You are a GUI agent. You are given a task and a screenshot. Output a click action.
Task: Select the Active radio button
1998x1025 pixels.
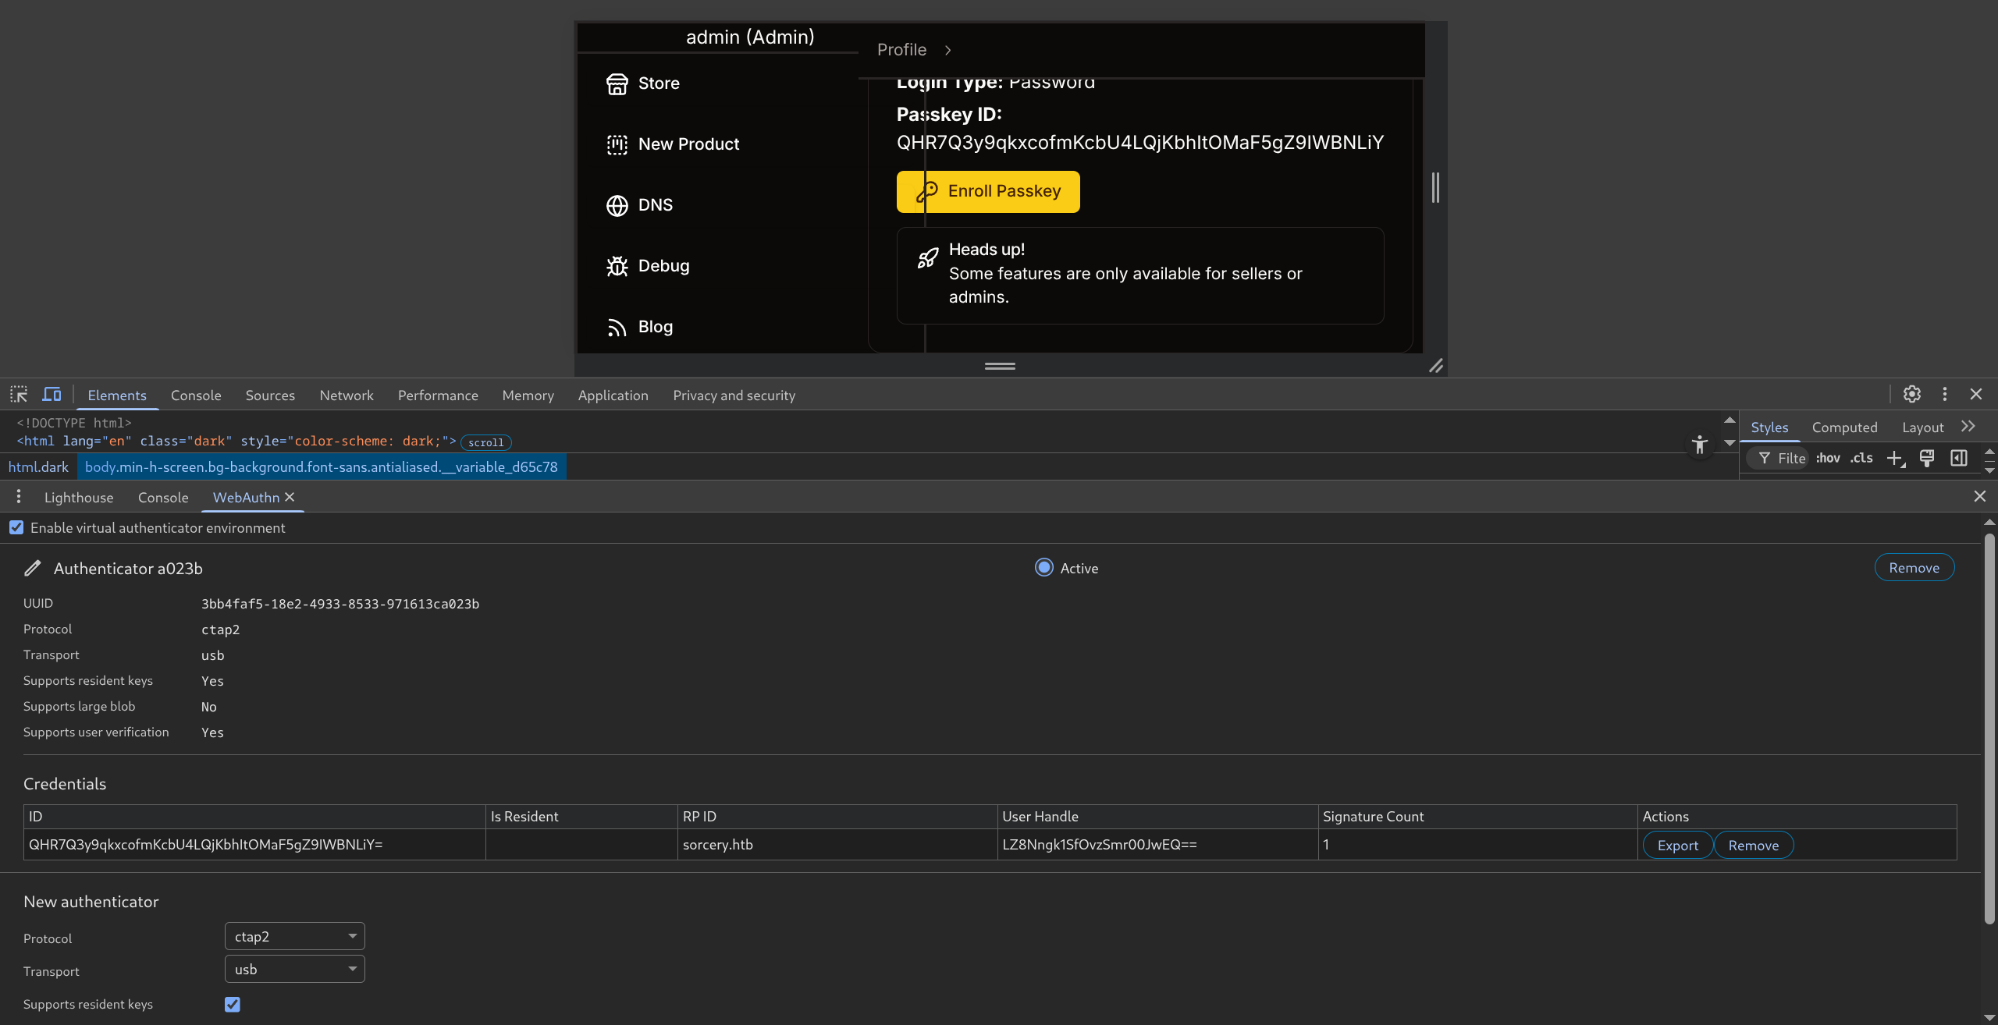[x=1043, y=568]
